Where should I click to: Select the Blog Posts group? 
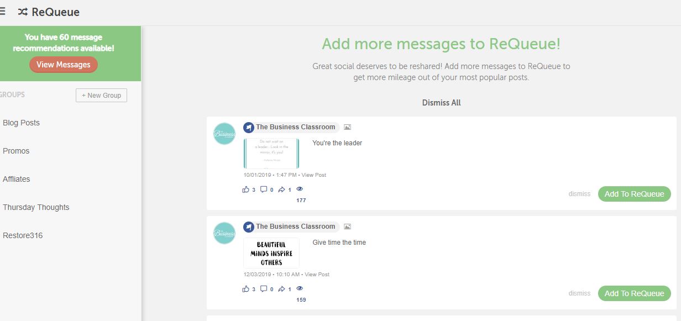coord(22,123)
